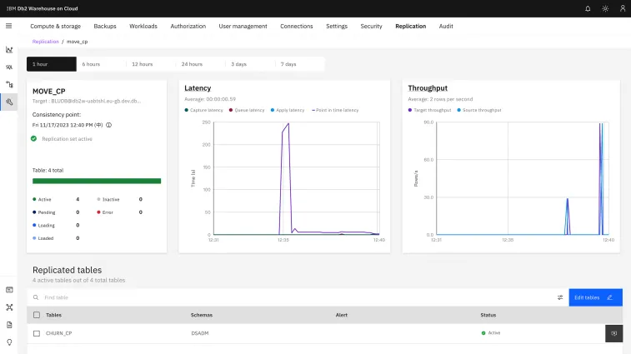The width and height of the screenshot is (631, 354).
Task: Open the Backups menu tab
Action: point(105,26)
